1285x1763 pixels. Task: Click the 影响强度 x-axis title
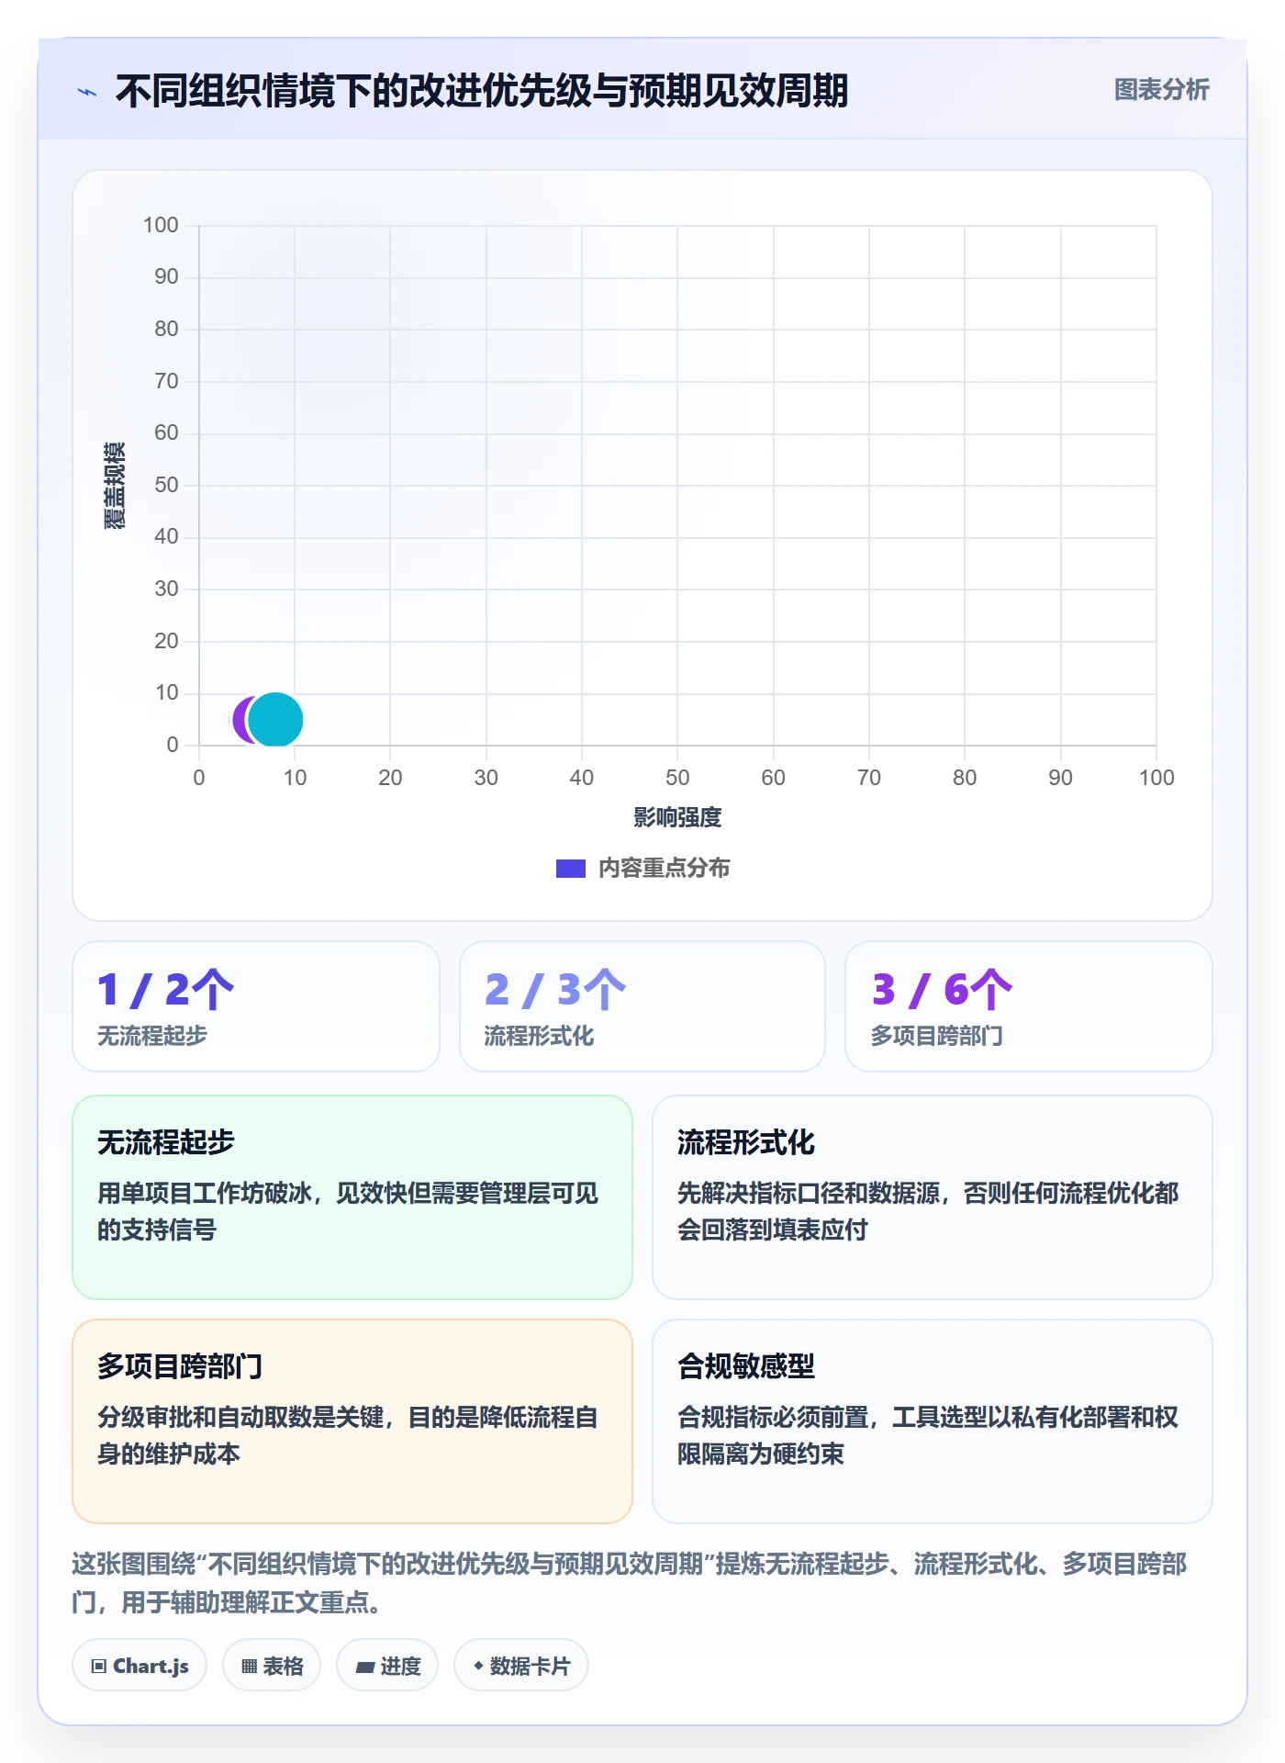click(677, 816)
